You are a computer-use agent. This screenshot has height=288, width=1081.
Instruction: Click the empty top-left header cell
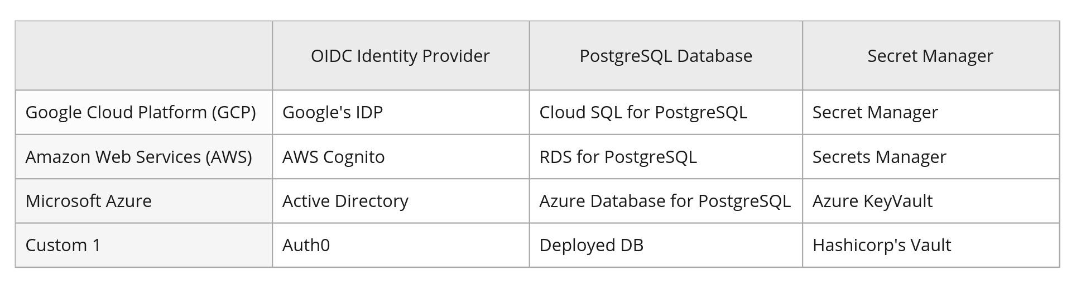click(143, 56)
